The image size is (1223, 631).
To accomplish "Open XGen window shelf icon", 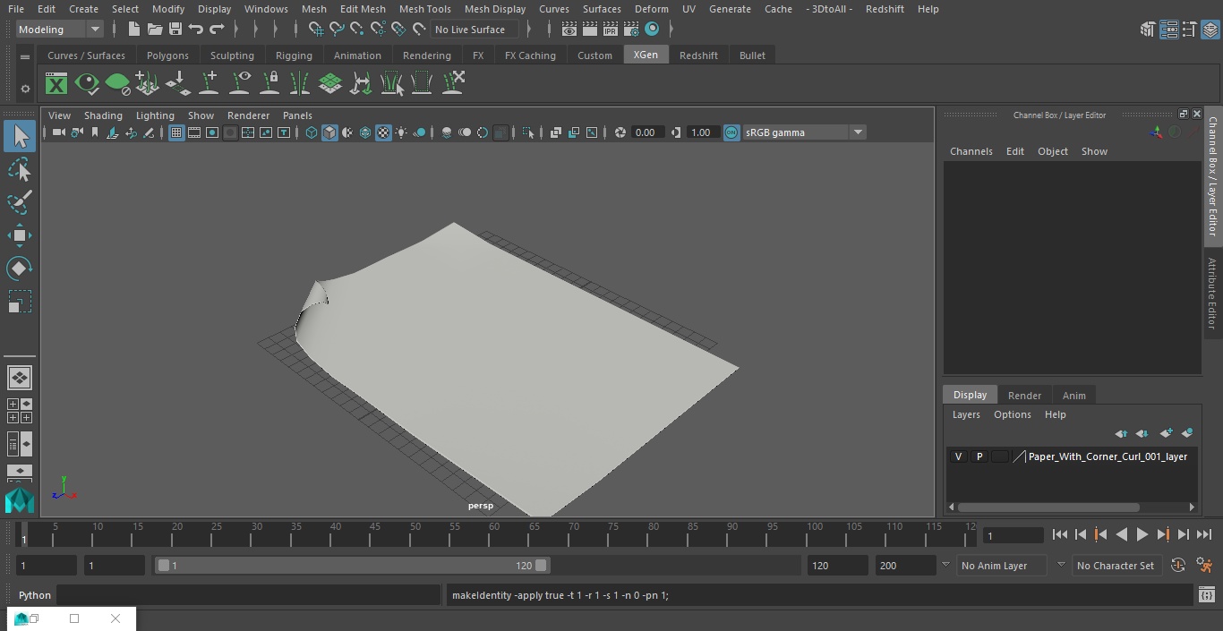I will click(x=56, y=84).
